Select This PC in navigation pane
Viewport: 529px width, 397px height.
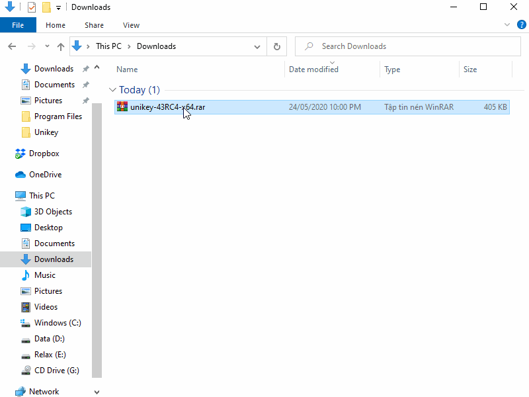[42, 195]
